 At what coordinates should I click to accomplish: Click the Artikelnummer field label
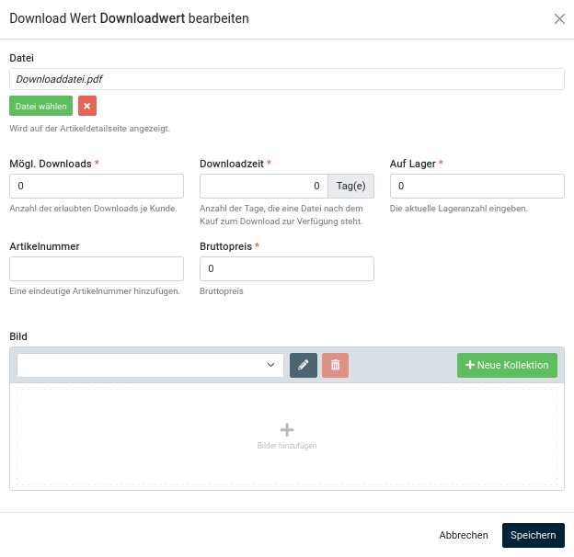click(x=44, y=246)
